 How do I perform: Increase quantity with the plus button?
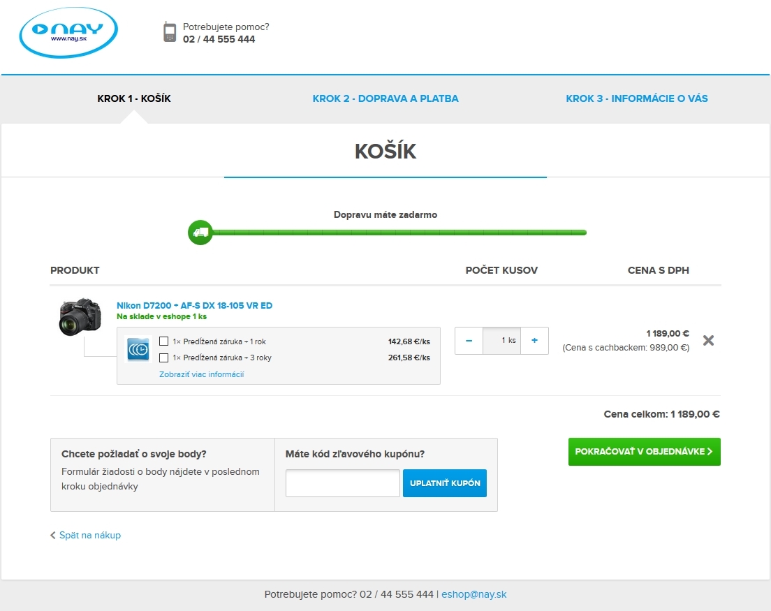534,341
